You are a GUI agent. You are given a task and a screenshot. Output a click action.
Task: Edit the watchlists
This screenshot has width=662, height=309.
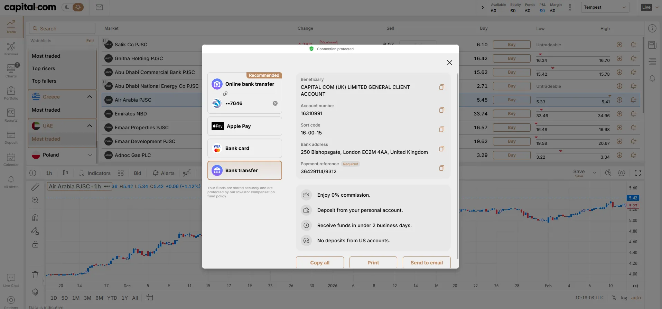[90, 41]
